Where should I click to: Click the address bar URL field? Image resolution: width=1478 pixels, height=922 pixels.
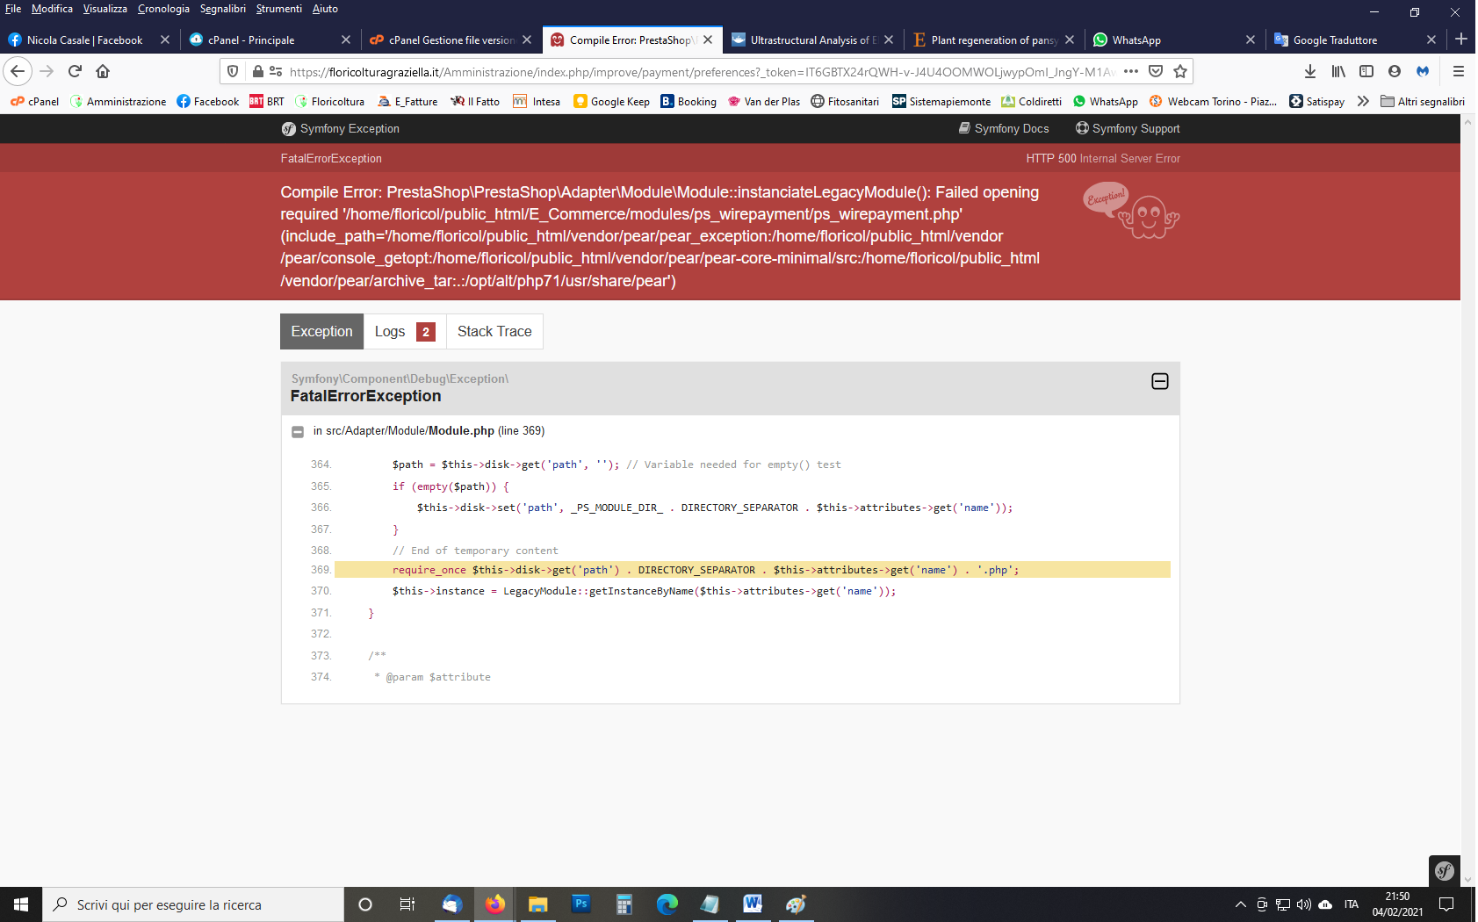click(703, 71)
